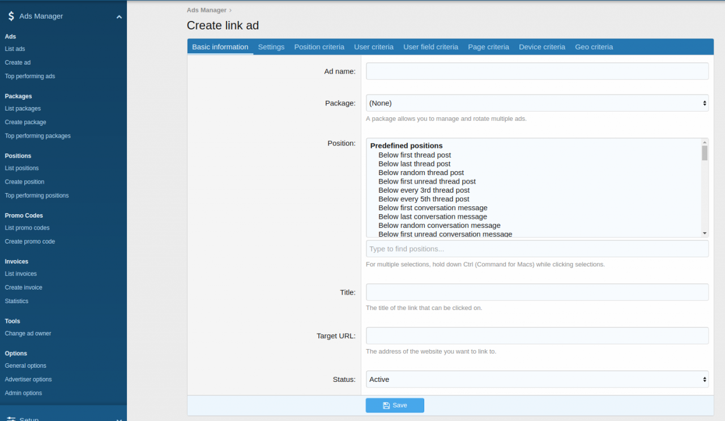Open the Geo criteria tab
The height and width of the screenshot is (421, 725).
594,46
